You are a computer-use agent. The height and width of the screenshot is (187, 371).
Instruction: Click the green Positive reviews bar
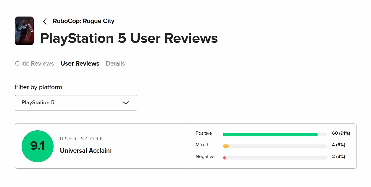270,134
